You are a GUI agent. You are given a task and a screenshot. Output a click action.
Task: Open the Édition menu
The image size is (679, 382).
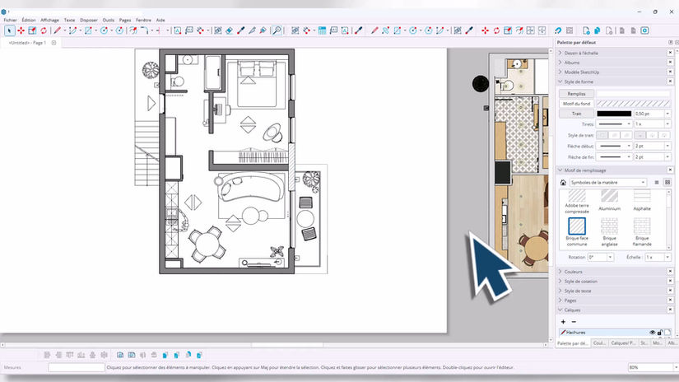(29, 20)
